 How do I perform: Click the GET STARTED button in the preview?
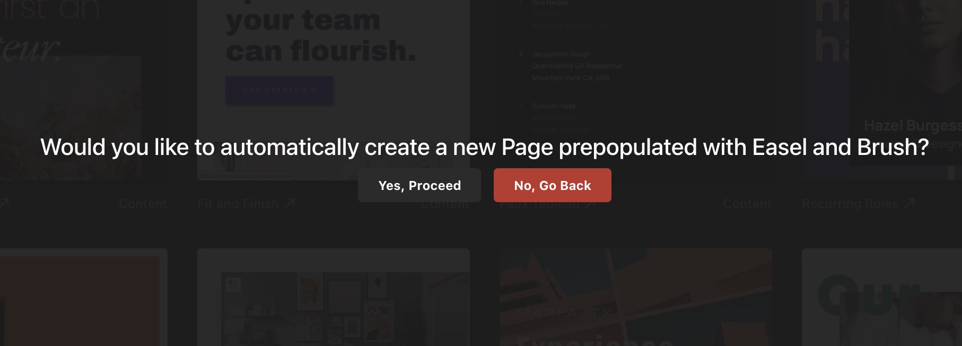click(x=279, y=90)
